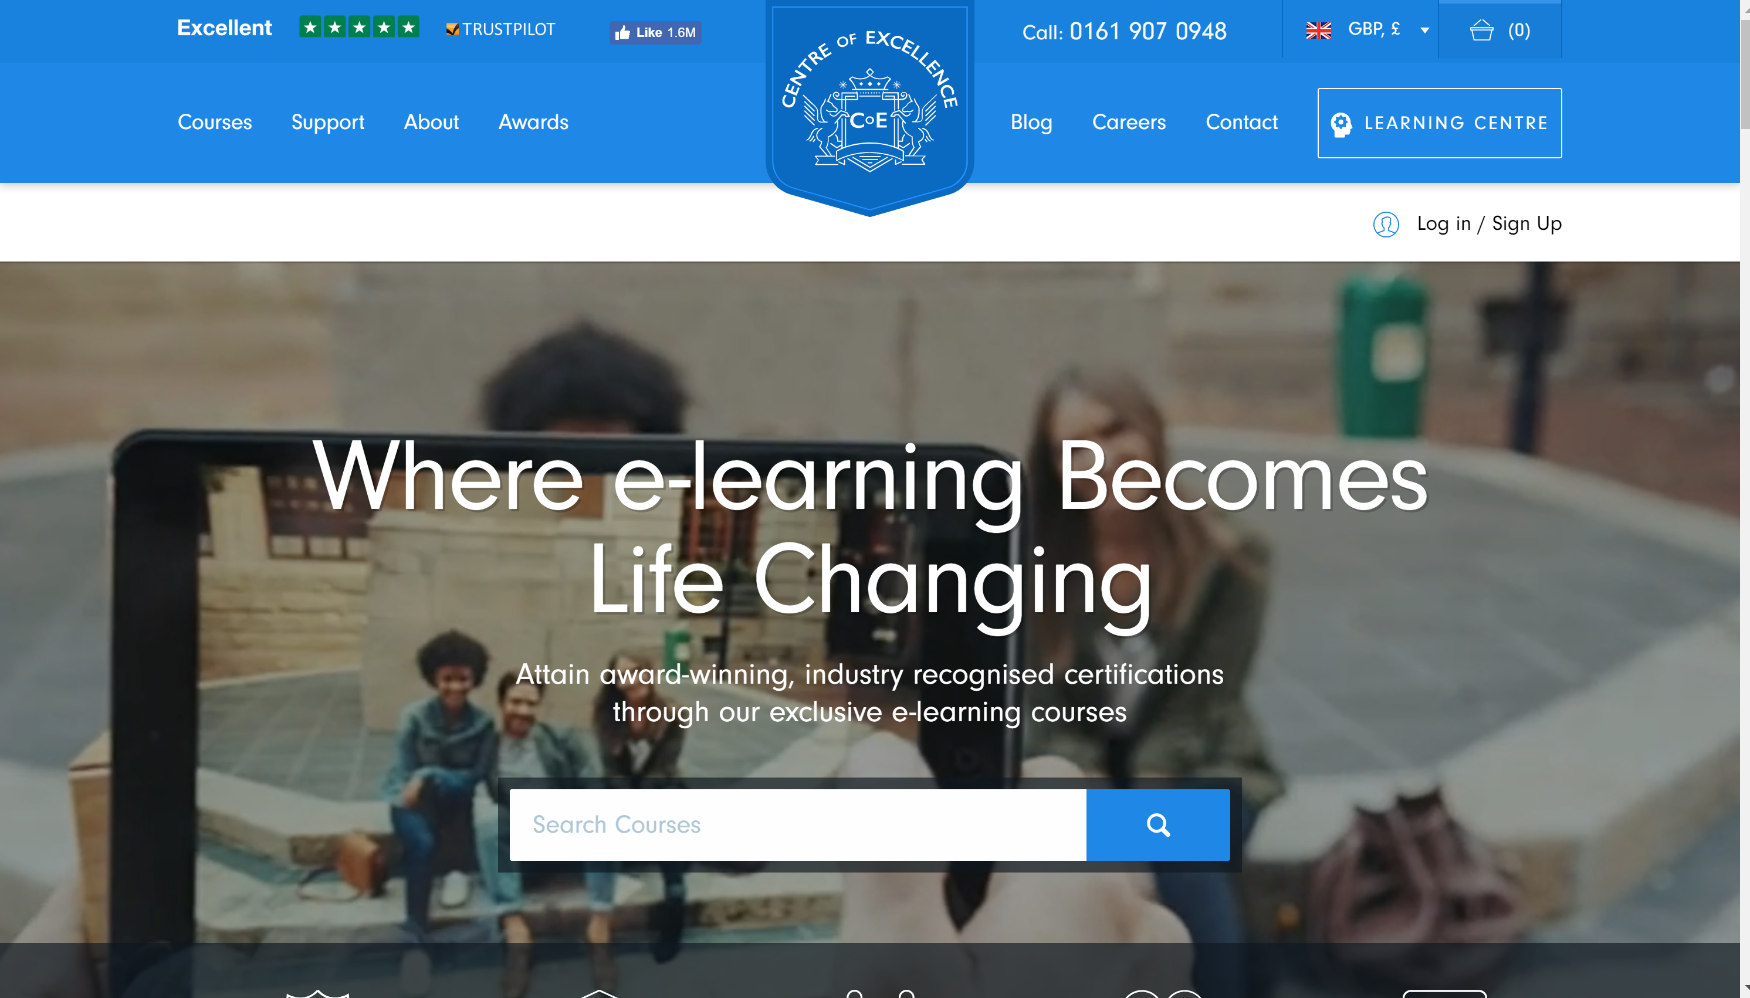Click the page's vertical scrollbar

tap(1745, 499)
